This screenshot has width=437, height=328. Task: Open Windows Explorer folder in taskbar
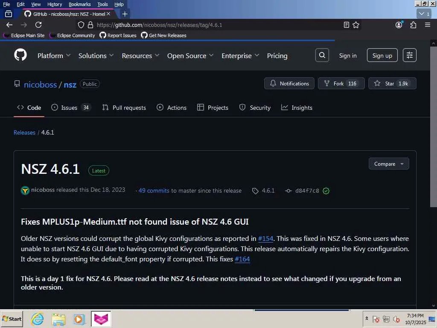click(x=58, y=319)
